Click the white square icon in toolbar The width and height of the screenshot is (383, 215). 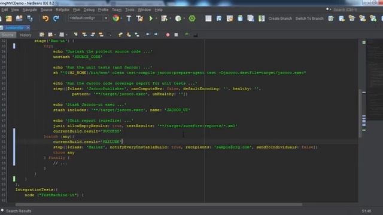(208, 19)
